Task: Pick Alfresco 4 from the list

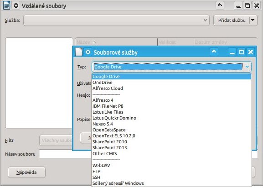Action: coord(171,100)
